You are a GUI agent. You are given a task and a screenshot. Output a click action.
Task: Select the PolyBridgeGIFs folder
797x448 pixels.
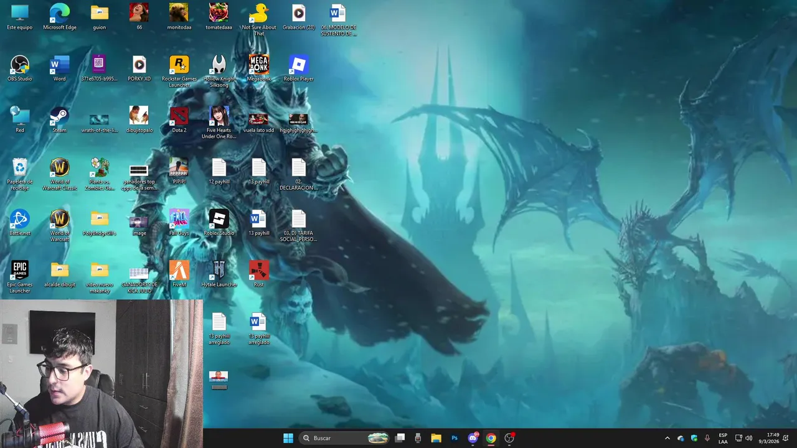[x=100, y=223]
